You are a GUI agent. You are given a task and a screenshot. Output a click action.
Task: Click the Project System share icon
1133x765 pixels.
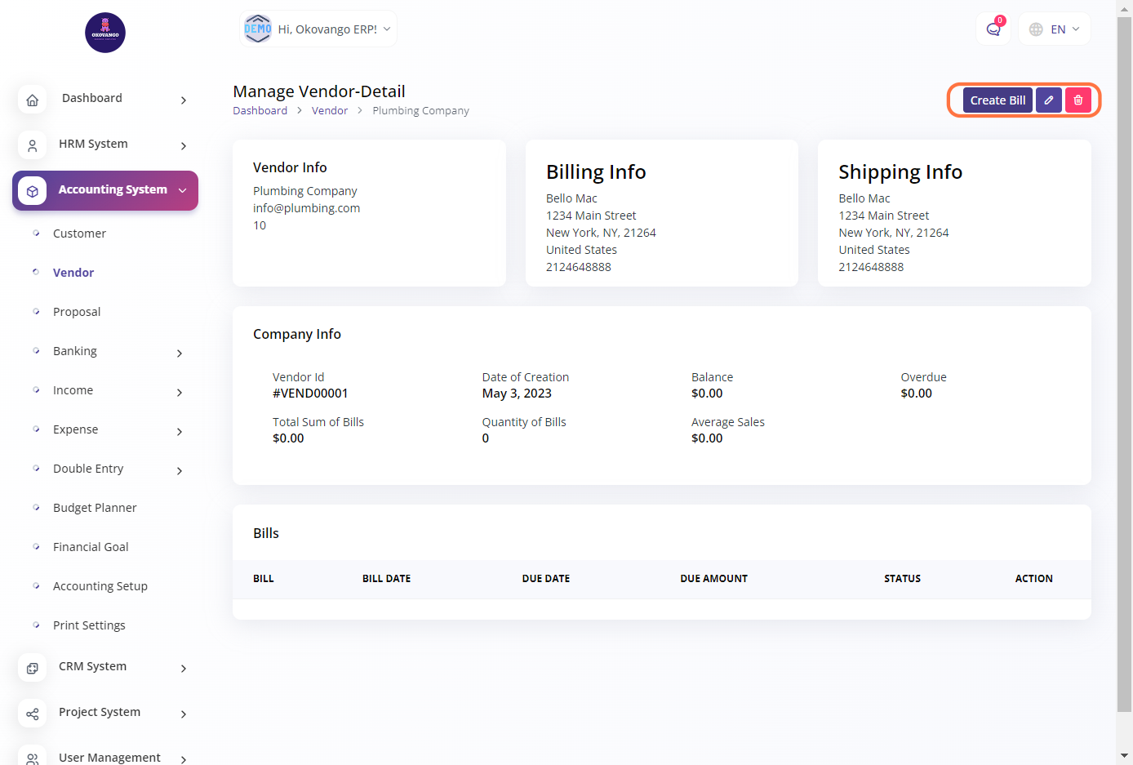(33, 714)
